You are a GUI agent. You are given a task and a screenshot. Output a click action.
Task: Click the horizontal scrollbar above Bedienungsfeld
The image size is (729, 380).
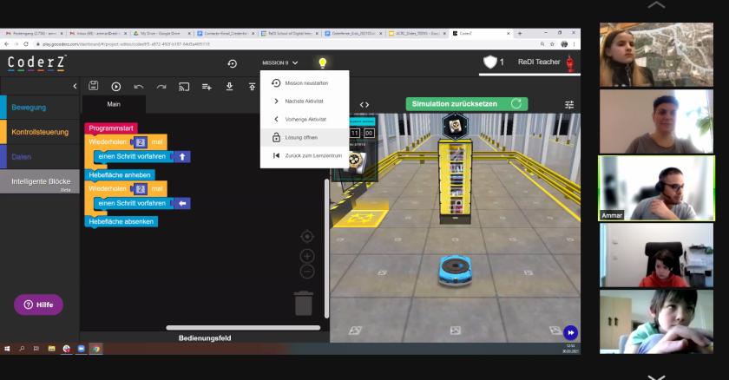tap(228, 327)
